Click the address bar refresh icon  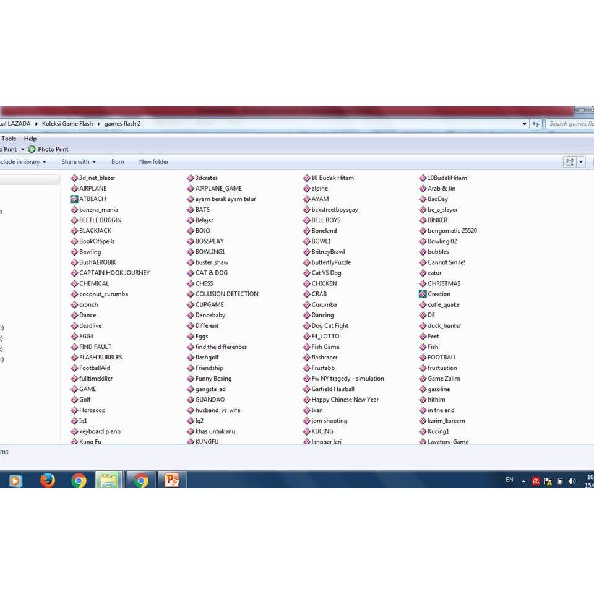point(536,124)
